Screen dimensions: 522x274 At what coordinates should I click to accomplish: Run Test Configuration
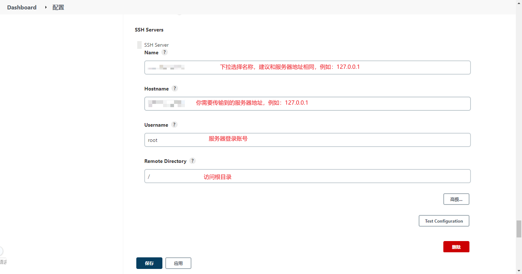[444, 221]
